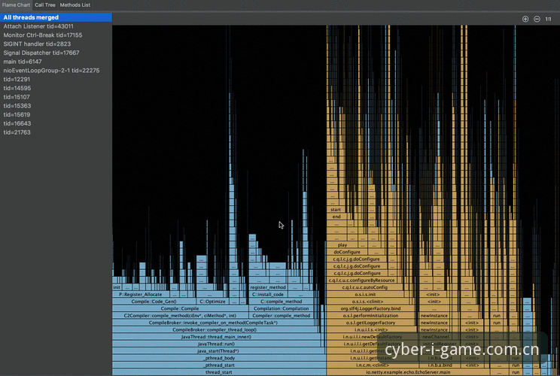
Task: Select the io.netty.example.echo.EchoServer.main frame
Action: click(408, 372)
